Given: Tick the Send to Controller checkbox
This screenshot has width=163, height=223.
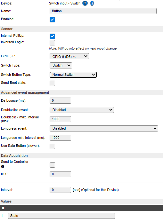Looking at the screenshot, I should [52, 165].
